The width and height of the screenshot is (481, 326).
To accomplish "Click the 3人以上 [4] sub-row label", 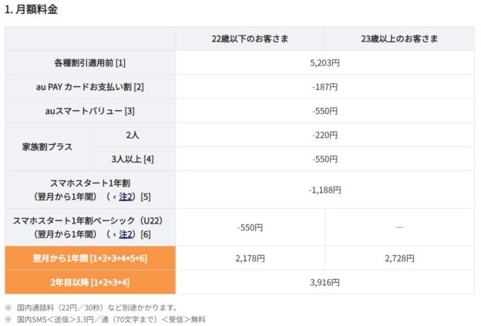I will coord(133,160).
